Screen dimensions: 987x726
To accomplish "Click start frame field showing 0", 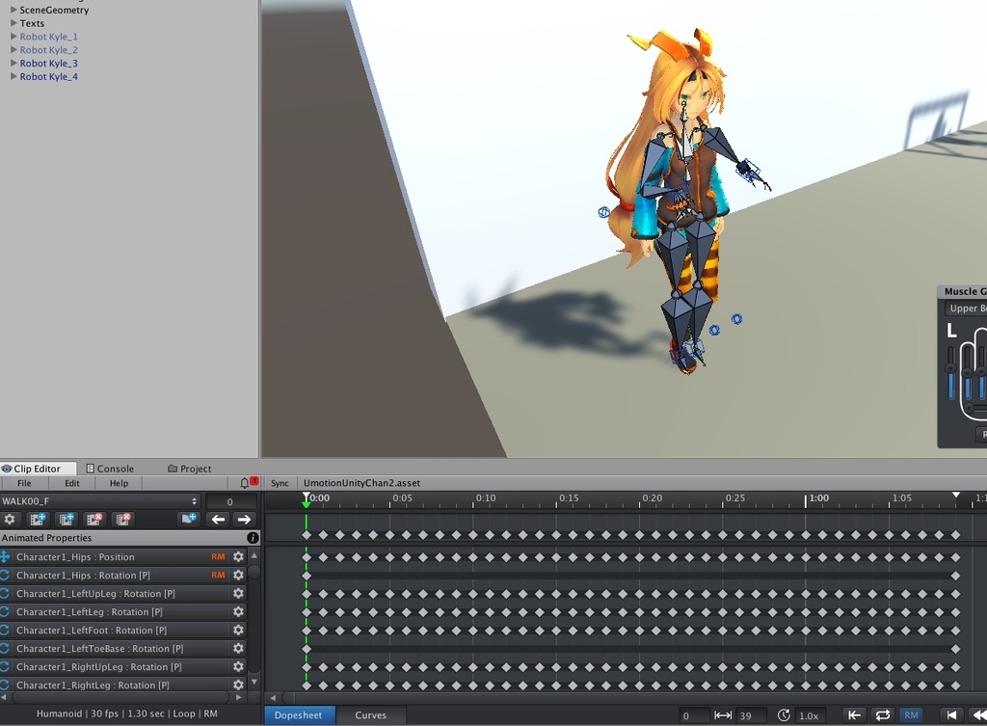I will [x=694, y=715].
